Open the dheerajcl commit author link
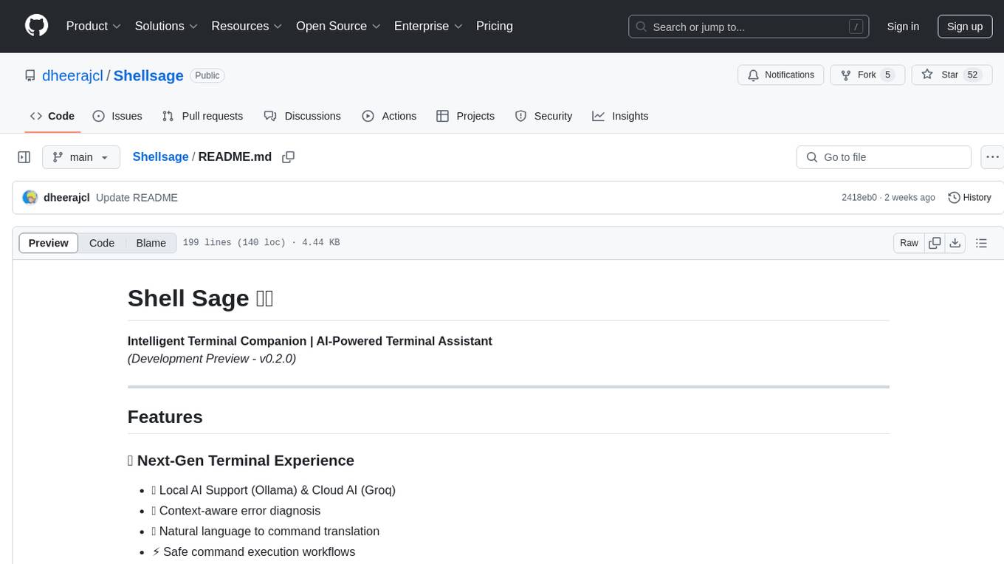This screenshot has height=564, width=1004. (x=66, y=198)
